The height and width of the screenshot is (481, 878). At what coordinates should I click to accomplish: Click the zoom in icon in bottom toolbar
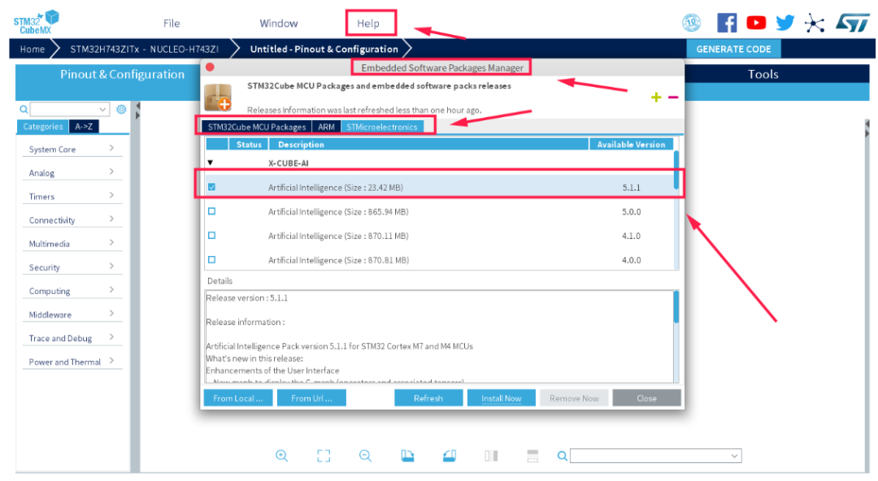(x=281, y=456)
